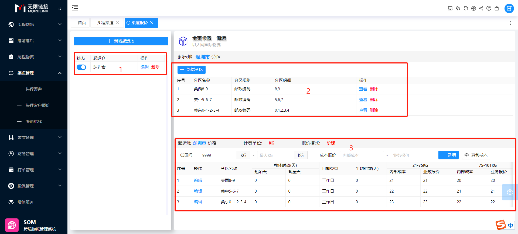Open 渠道航线 in sidebar submenu
Image resolution: width=518 pixels, height=234 pixels.
coord(34,121)
